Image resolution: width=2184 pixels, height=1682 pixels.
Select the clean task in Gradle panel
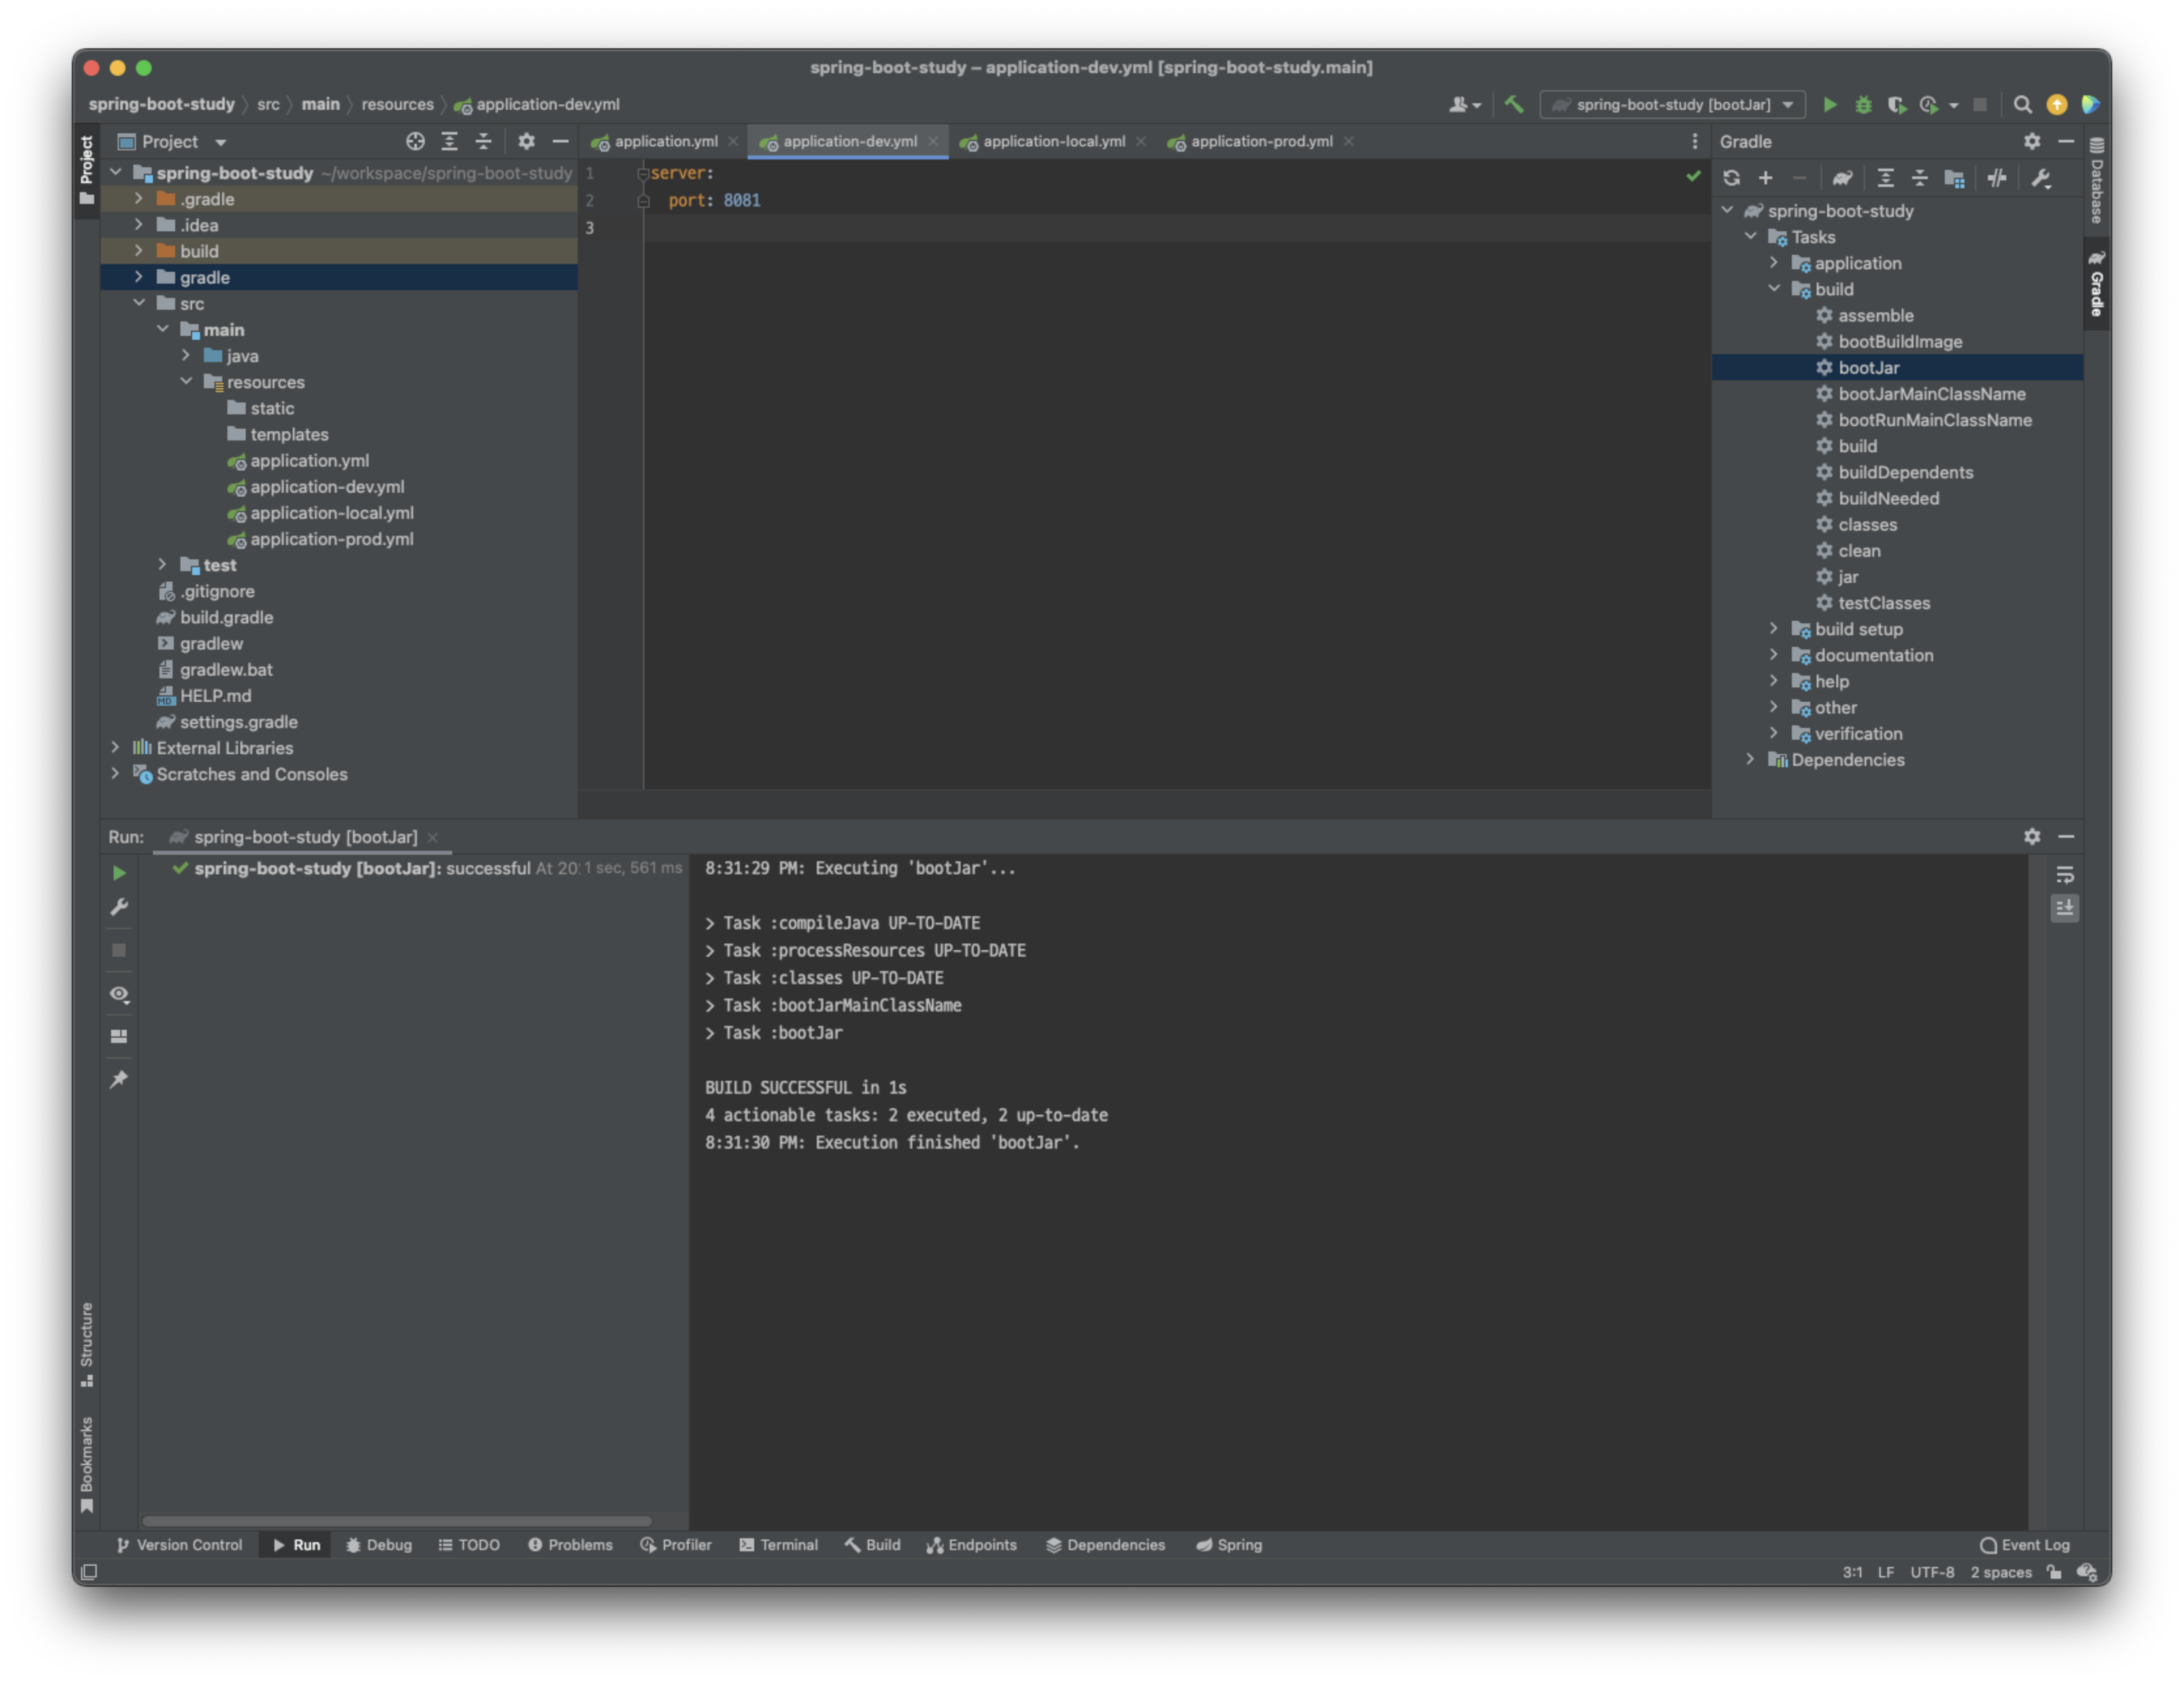point(1858,551)
